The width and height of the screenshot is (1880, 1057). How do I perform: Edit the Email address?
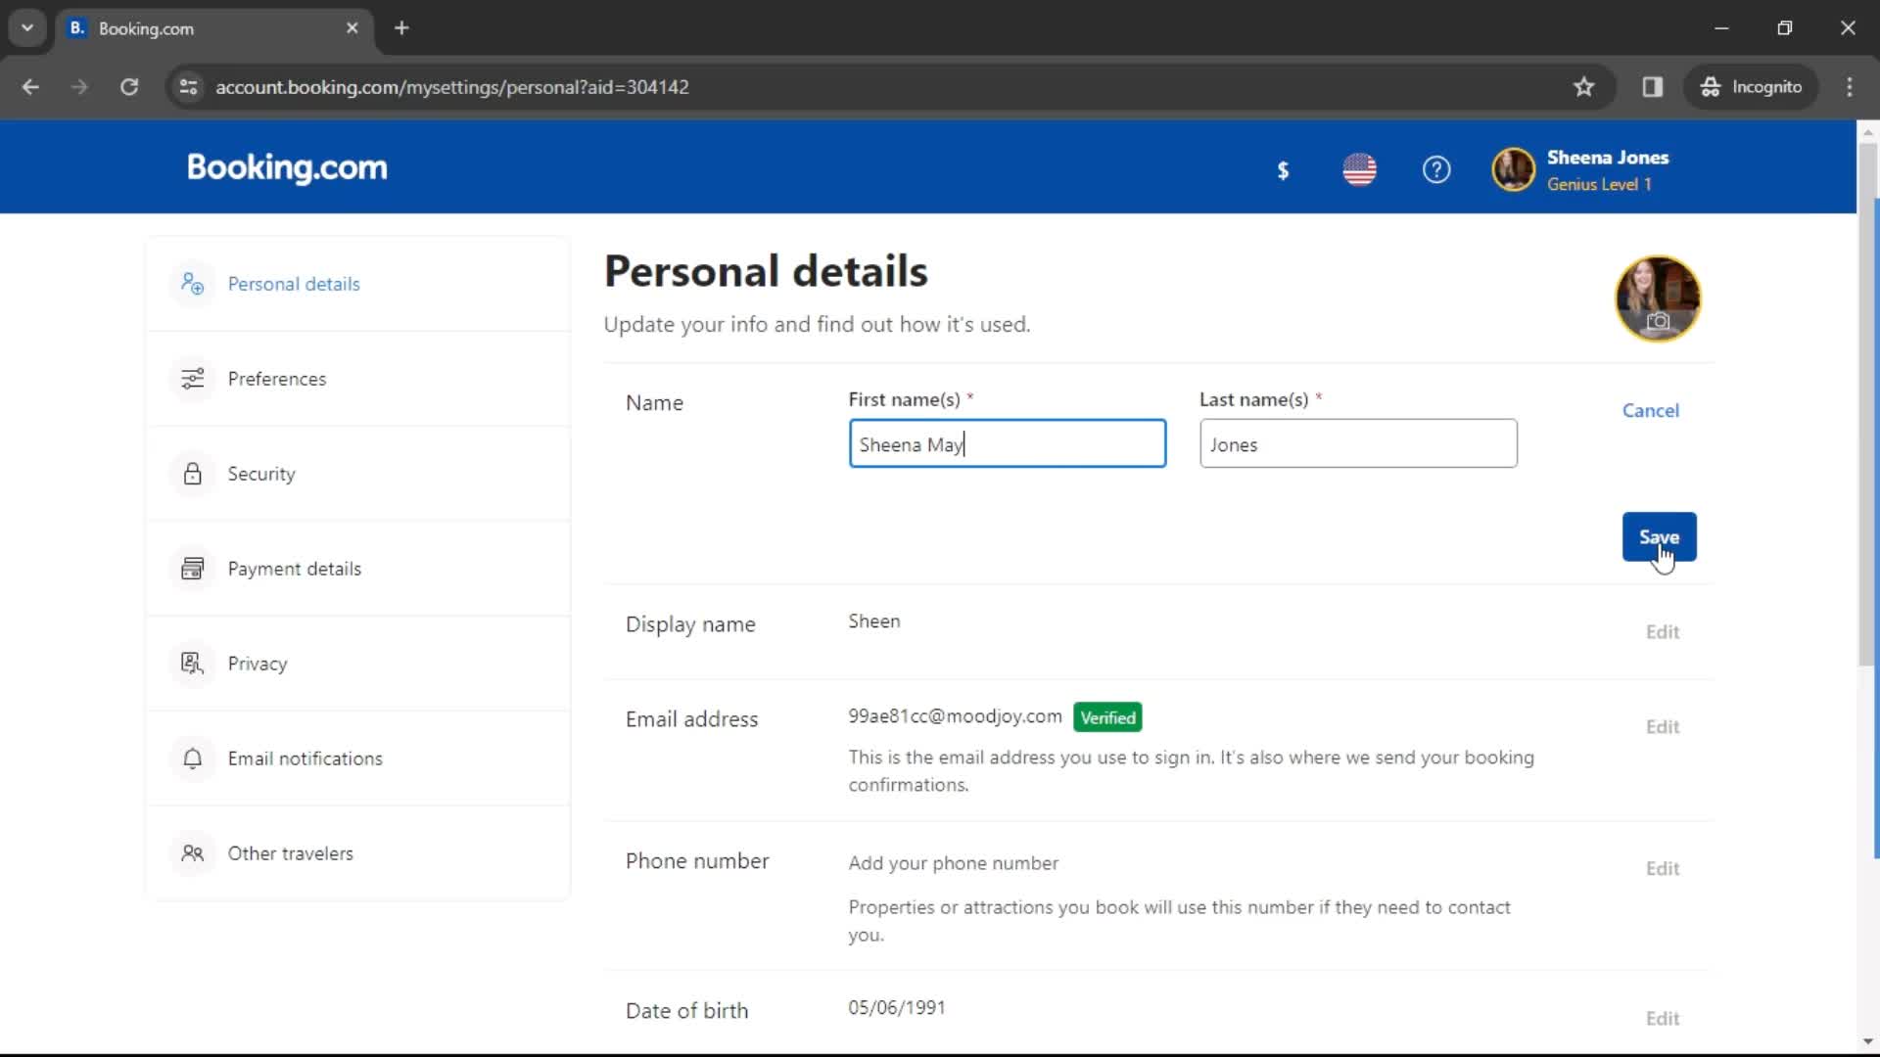[1662, 727]
